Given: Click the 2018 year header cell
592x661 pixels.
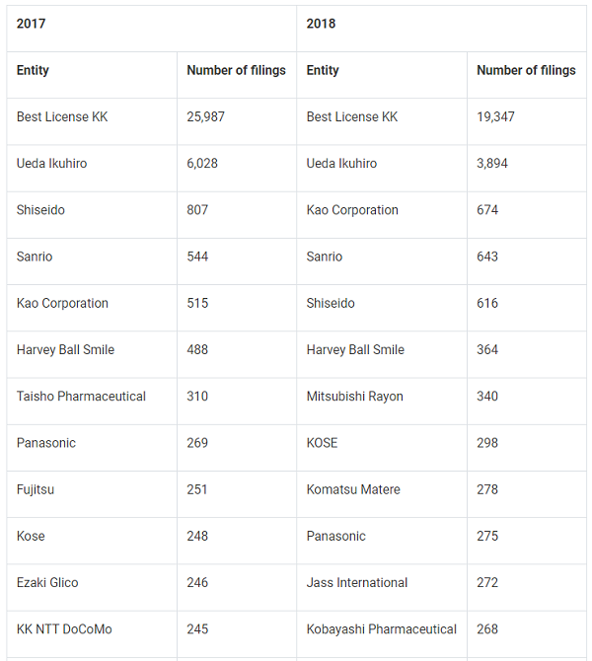Looking at the screenshot, I should click(321, 24).
